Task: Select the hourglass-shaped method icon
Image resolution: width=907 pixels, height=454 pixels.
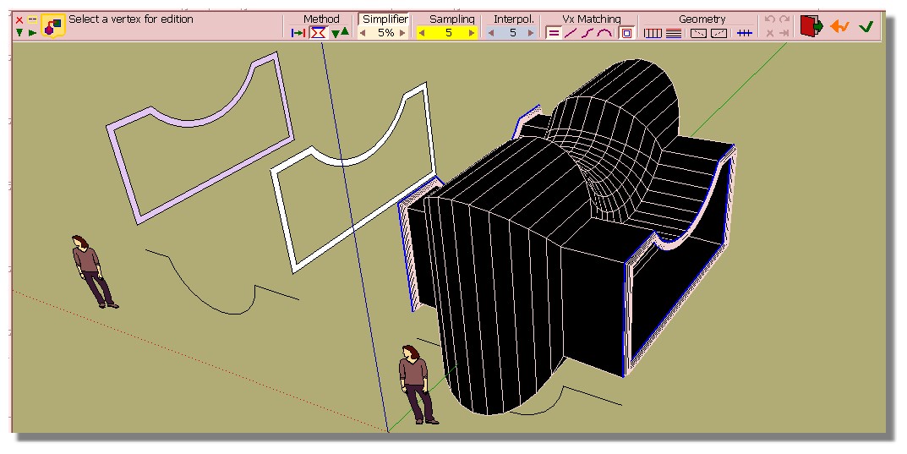Action: (318, 33)
